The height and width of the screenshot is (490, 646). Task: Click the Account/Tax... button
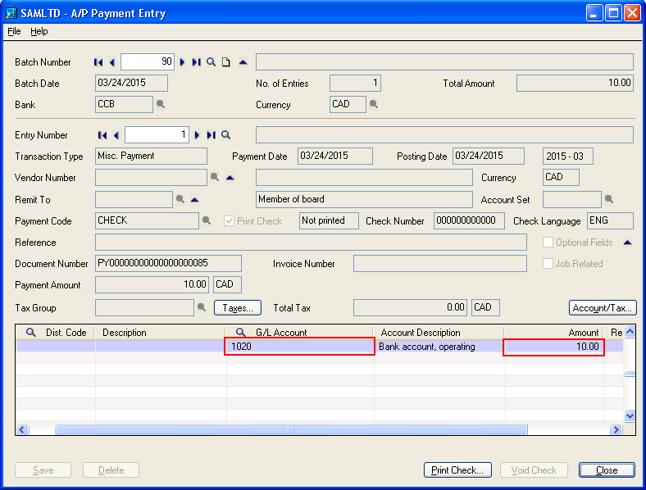click(x=603, y=307)
